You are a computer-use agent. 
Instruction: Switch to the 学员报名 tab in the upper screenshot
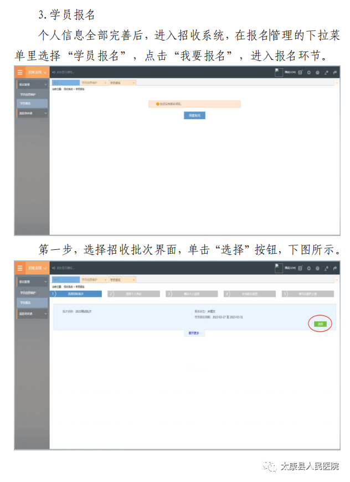[115, 83]
